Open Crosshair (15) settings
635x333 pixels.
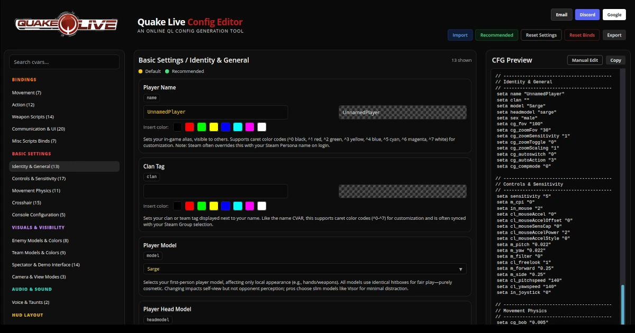(64, 202)
